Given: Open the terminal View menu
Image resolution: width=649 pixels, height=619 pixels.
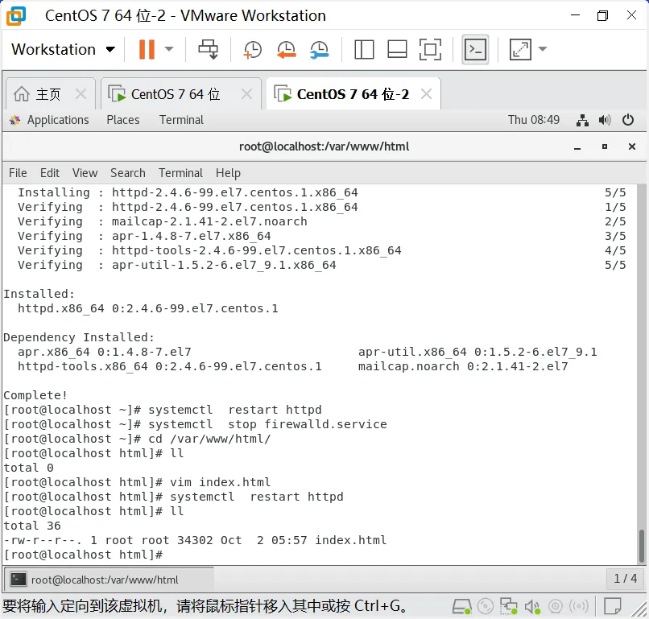Looking at the screenshot, I should pyautogui.click(x=85, y=173).
